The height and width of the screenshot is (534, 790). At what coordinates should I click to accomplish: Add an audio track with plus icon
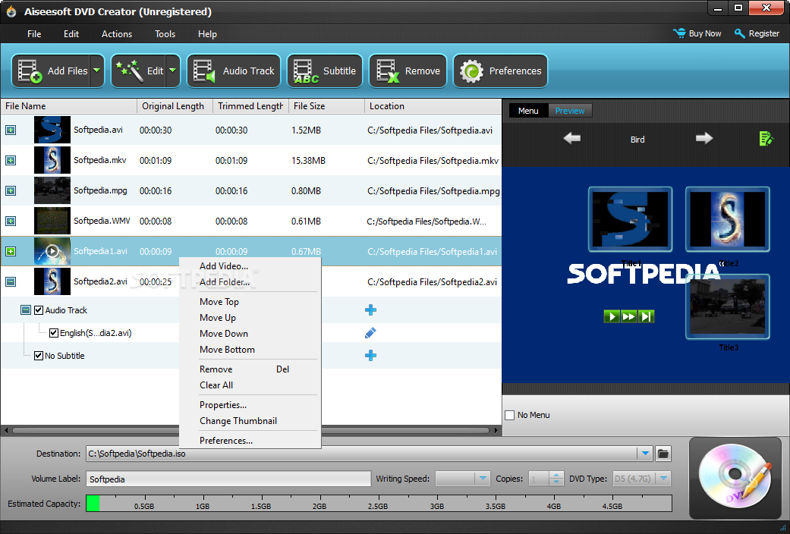(x=370, y=309)
